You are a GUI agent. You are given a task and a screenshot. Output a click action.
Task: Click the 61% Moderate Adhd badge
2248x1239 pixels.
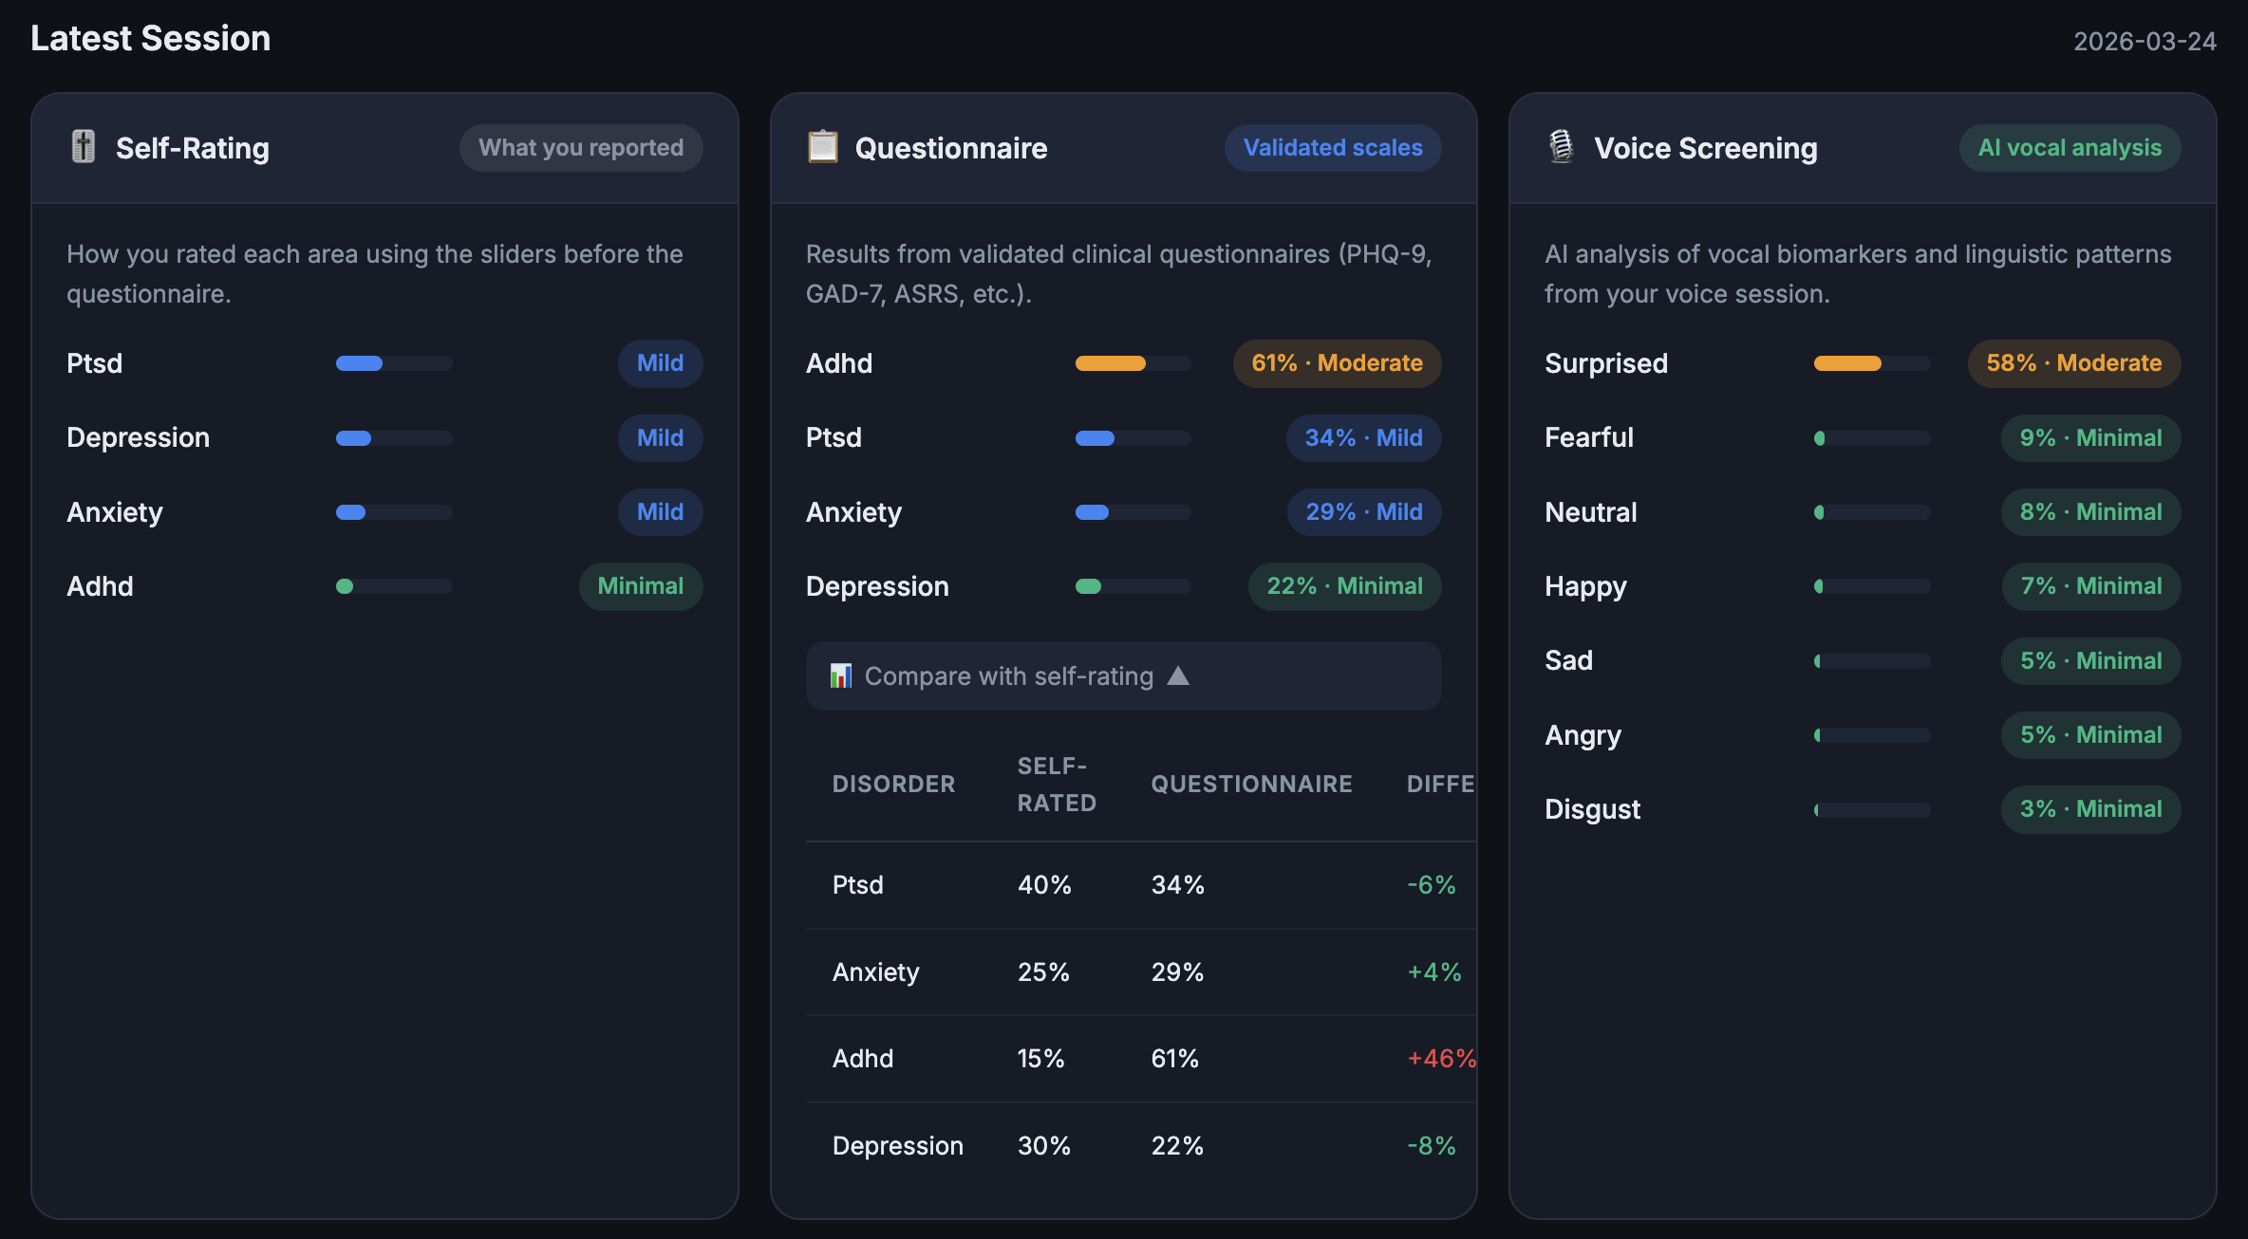(1336, 363)
